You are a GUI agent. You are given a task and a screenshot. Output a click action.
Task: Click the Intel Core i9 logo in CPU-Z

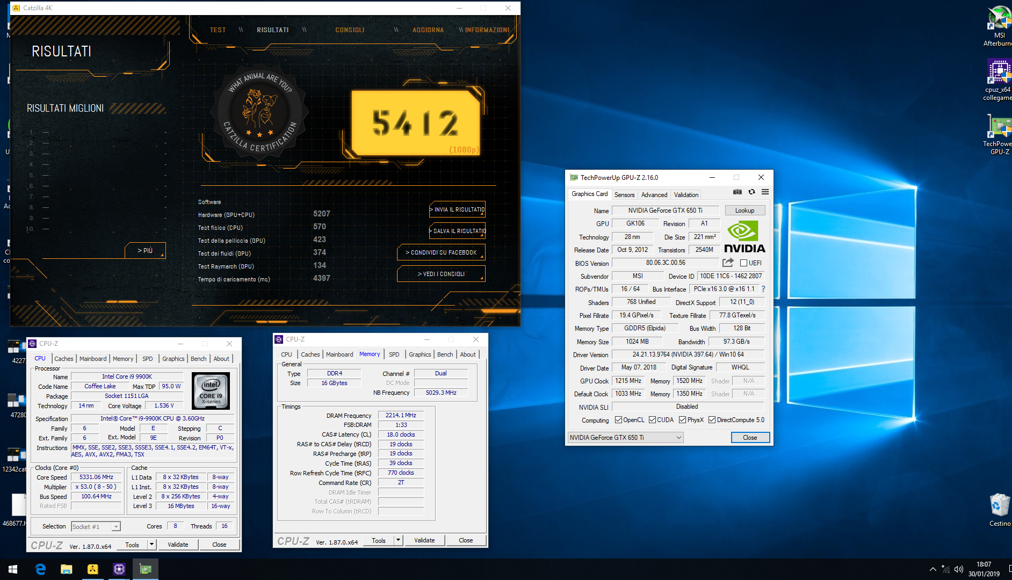click(x=211, y=391)
